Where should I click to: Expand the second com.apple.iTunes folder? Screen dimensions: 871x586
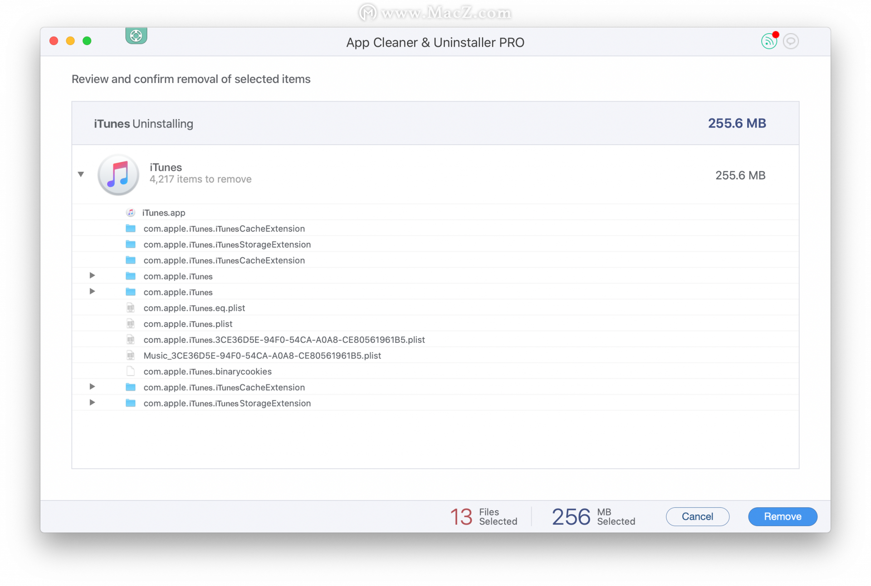coord(92,291)
